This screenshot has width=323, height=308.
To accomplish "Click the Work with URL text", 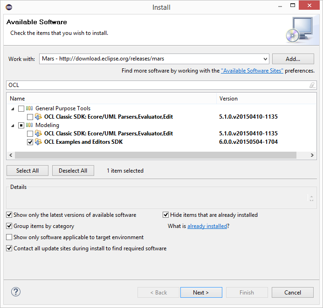I will pyautogui.click(x=103, y=59).
